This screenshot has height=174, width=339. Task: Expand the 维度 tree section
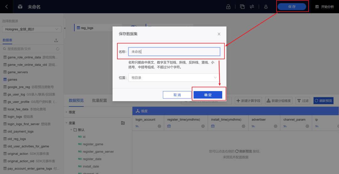(x=66, y=112)
